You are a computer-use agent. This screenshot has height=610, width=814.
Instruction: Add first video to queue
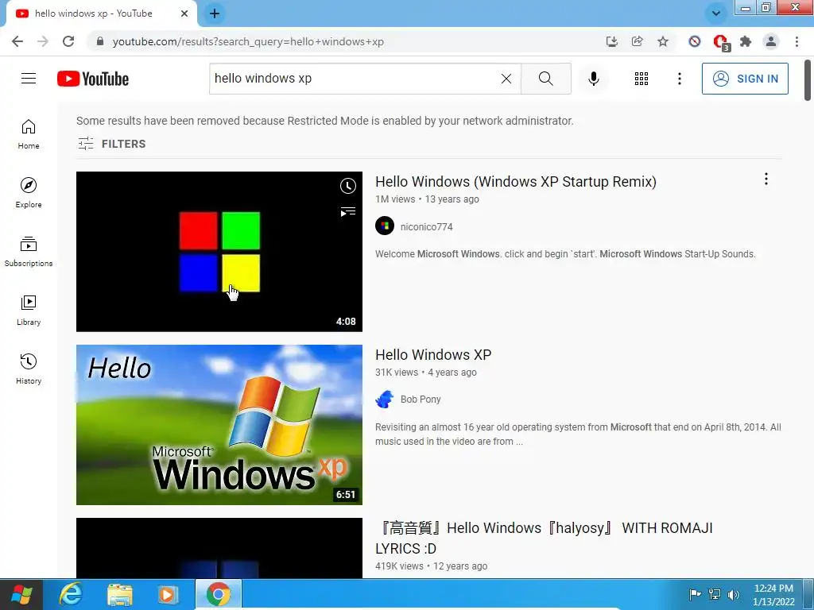point(348,211)
